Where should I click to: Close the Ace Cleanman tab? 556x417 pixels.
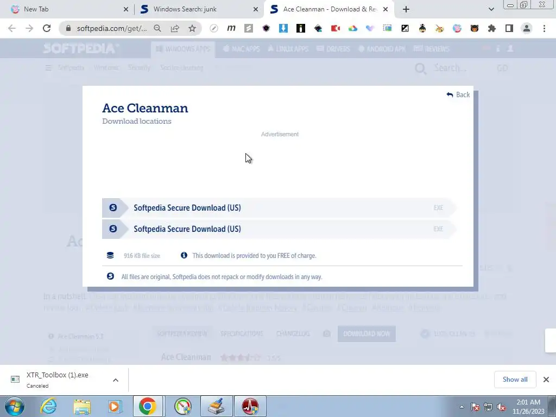point(386,10)
